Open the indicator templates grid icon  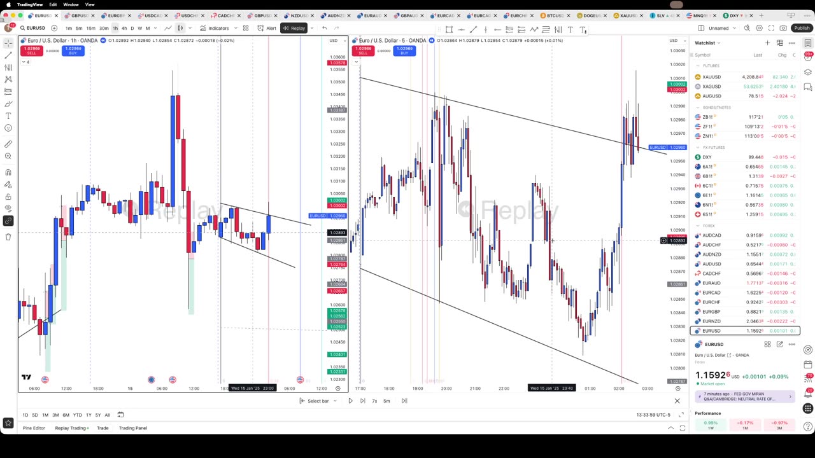pyautogui.click(x=246, y=28)
